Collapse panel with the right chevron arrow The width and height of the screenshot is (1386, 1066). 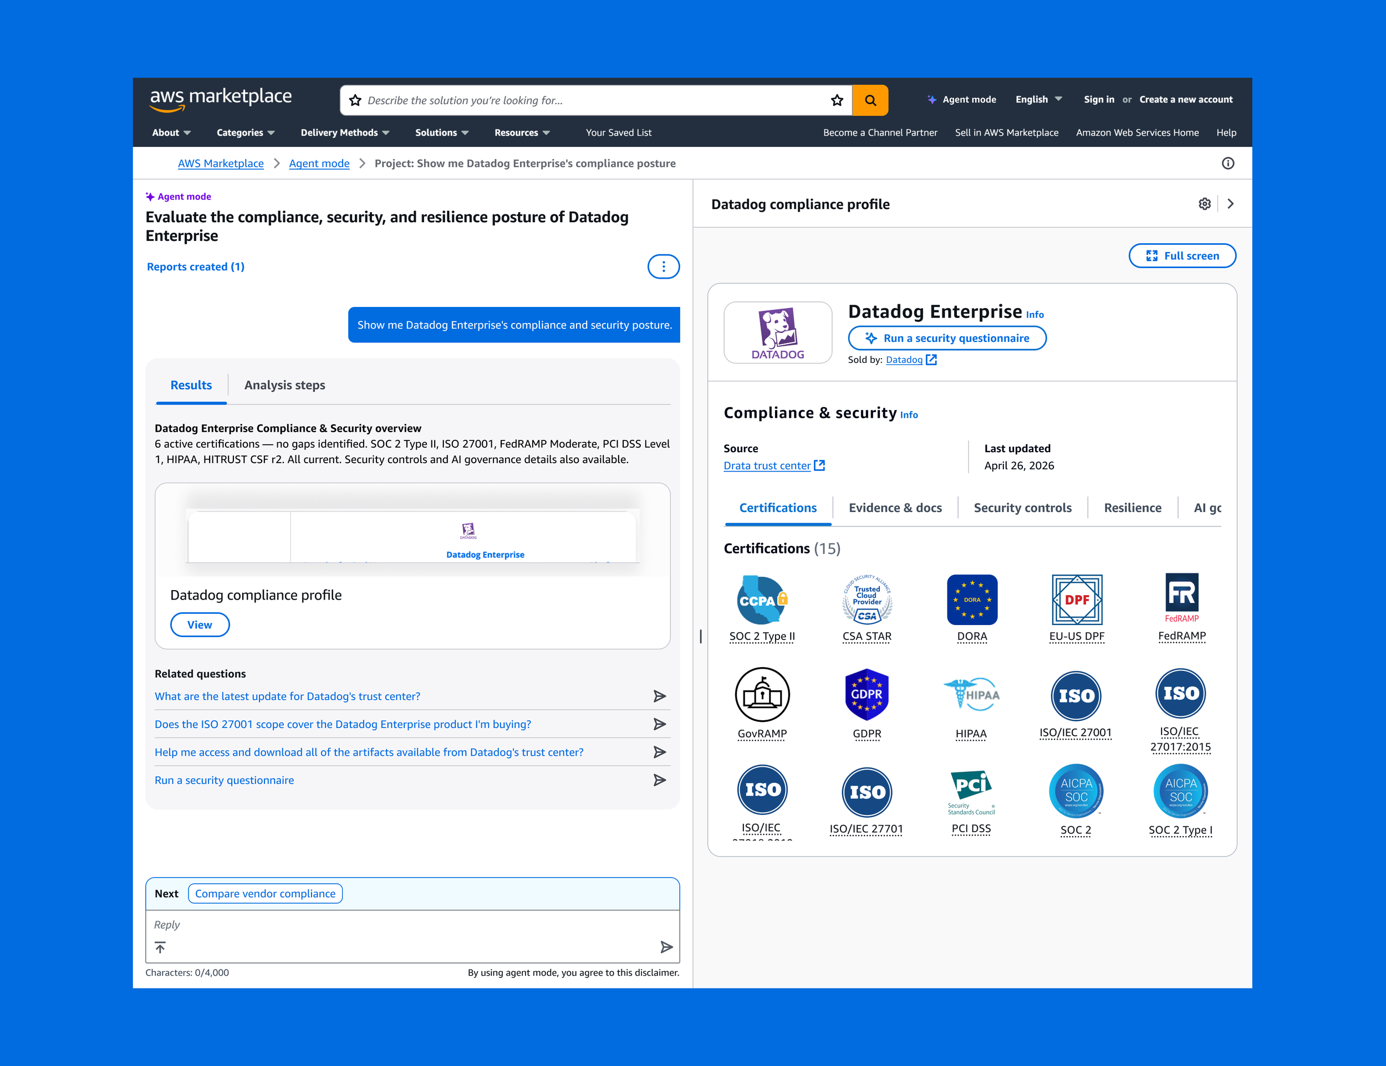click(x=1231, y=204)
